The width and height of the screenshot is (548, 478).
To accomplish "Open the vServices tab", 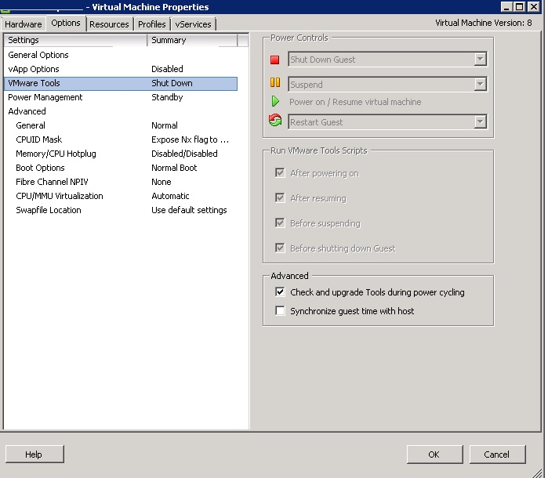I will [193, 24].
